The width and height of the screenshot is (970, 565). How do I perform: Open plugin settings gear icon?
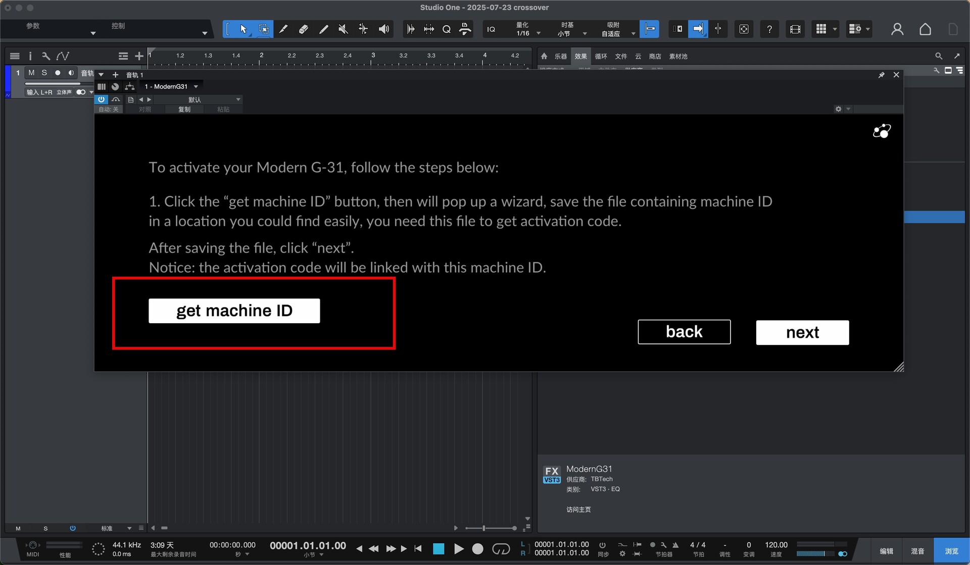(839, 109)
